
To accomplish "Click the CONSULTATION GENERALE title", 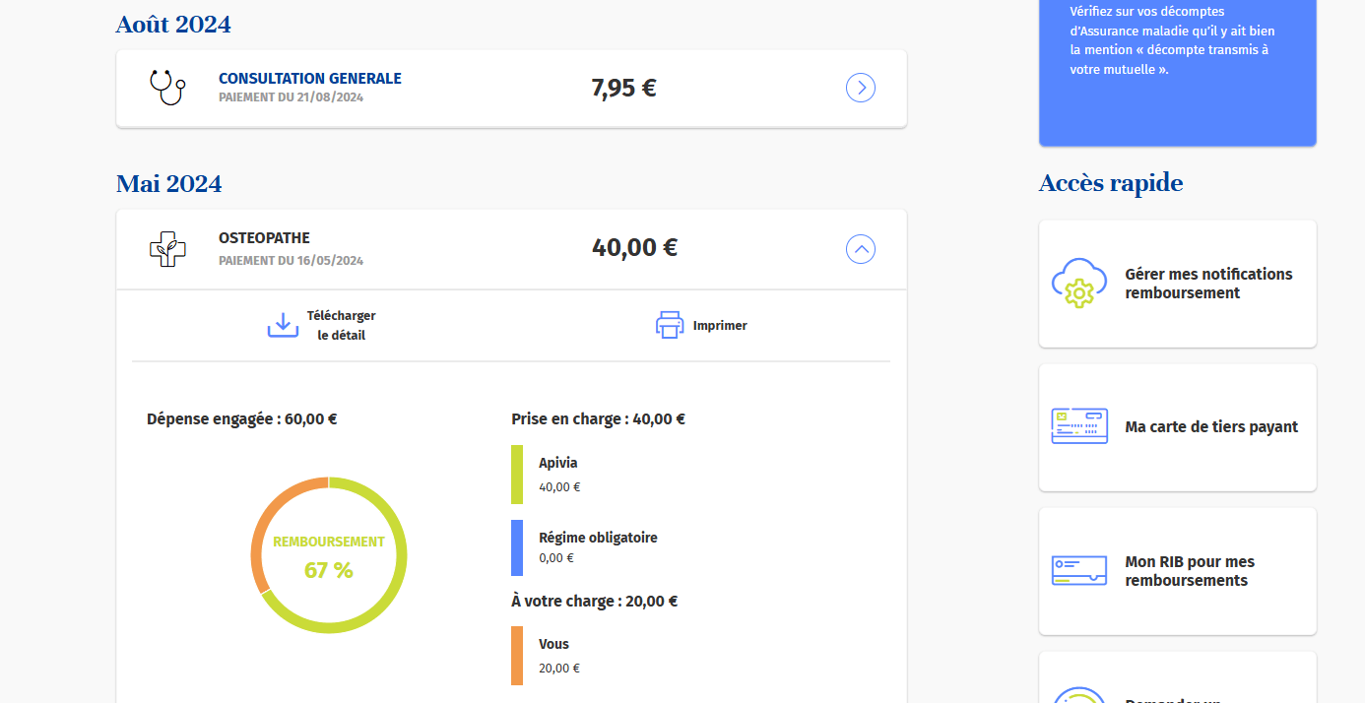I will coord(310,79).
